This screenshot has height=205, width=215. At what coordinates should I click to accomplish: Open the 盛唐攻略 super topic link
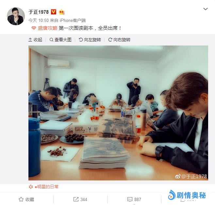[x=48, y=28]
